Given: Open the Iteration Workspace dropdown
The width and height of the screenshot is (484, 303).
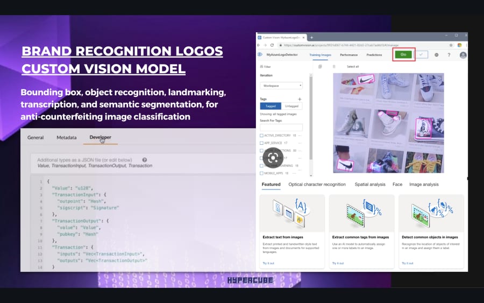Looking at the screenshot, I should coord(281,86).
